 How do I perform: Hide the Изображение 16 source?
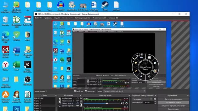click(x=77, y=101)
